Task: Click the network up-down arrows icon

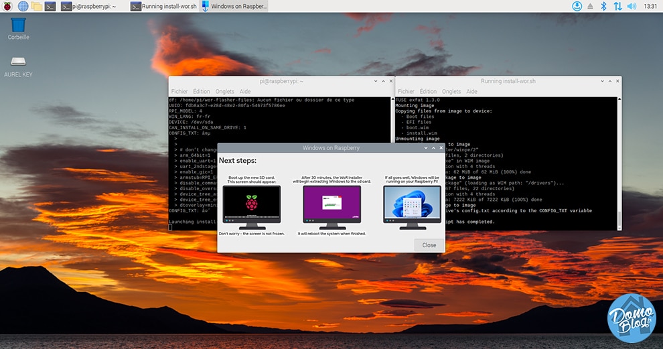Action: click(617, 6)
